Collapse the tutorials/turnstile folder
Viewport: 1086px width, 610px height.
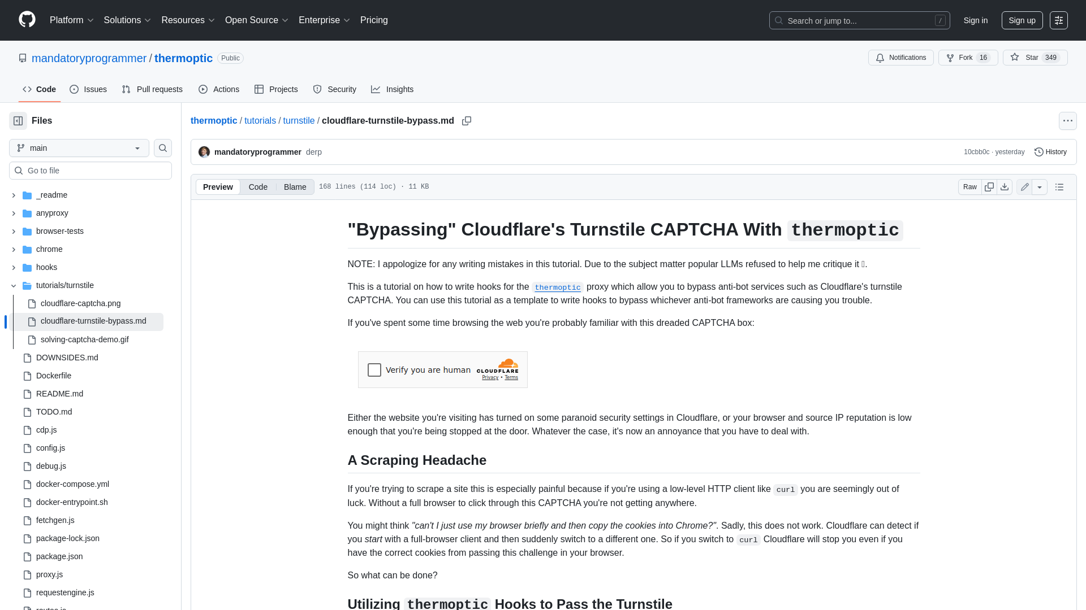[x=14, y=286]
